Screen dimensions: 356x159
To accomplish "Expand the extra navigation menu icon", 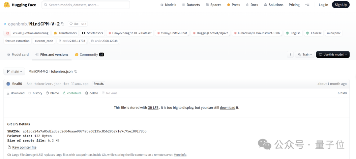I will click(x=307, y=5).
